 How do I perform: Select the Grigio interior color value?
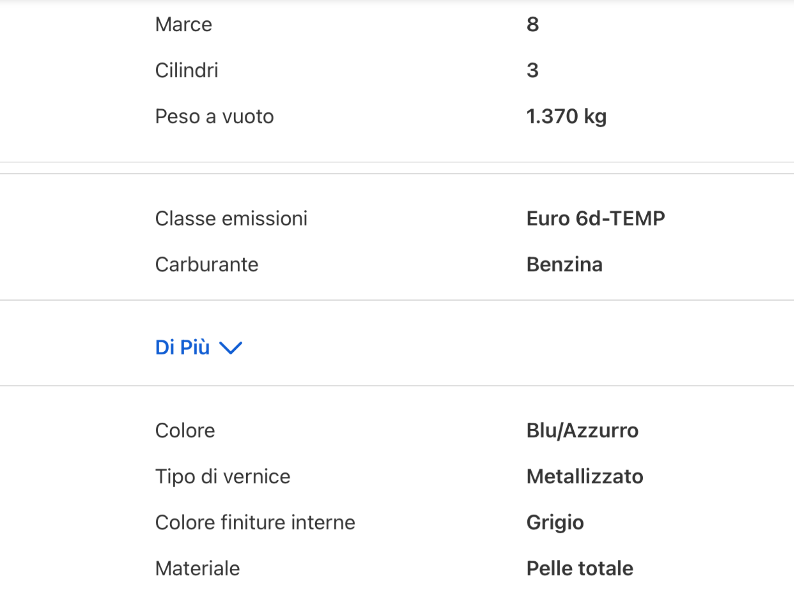(555, 522)
